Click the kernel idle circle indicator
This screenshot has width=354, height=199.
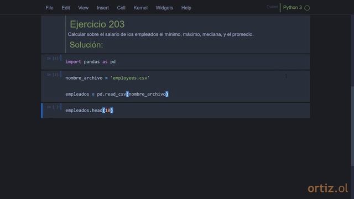click(307, 8)
